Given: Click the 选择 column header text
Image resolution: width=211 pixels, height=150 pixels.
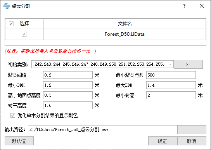Looking at the screenshot, I should click(x=24, y=24).
